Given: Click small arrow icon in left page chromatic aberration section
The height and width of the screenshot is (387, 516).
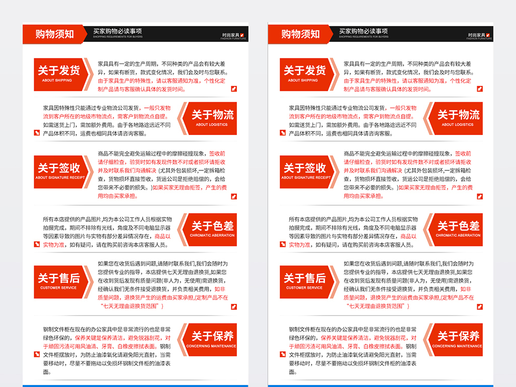Looking at the screenshot, I should click(36, 244).
